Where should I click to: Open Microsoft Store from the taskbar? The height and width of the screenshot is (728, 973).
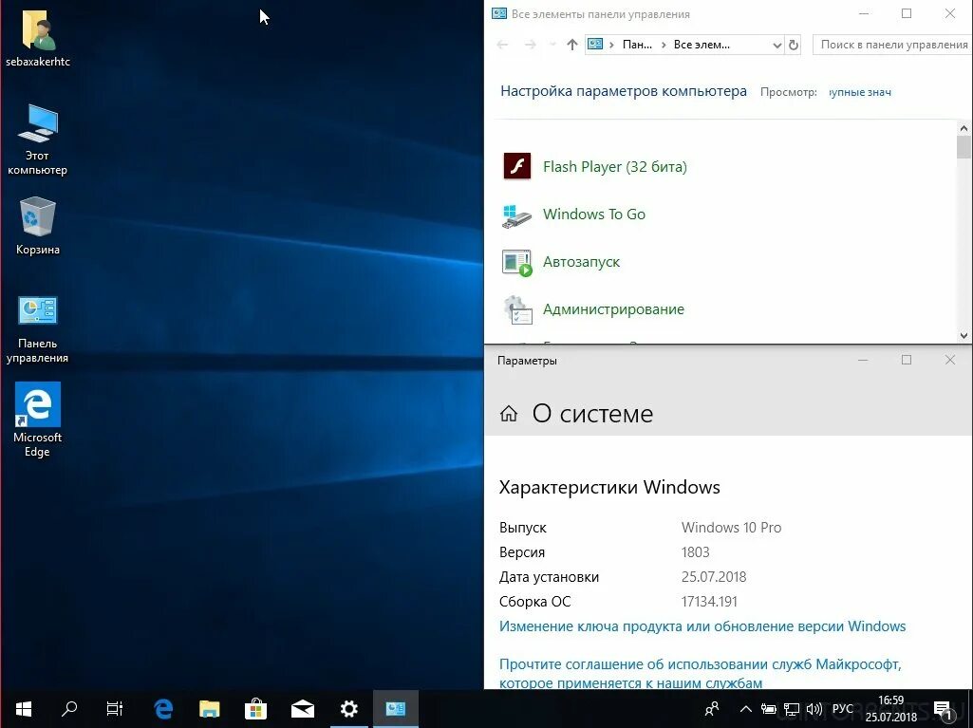[255, 709]
